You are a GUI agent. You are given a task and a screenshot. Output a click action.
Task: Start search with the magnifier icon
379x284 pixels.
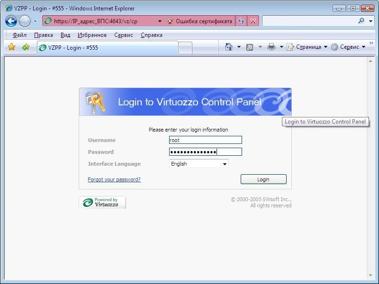coord(361,21)
